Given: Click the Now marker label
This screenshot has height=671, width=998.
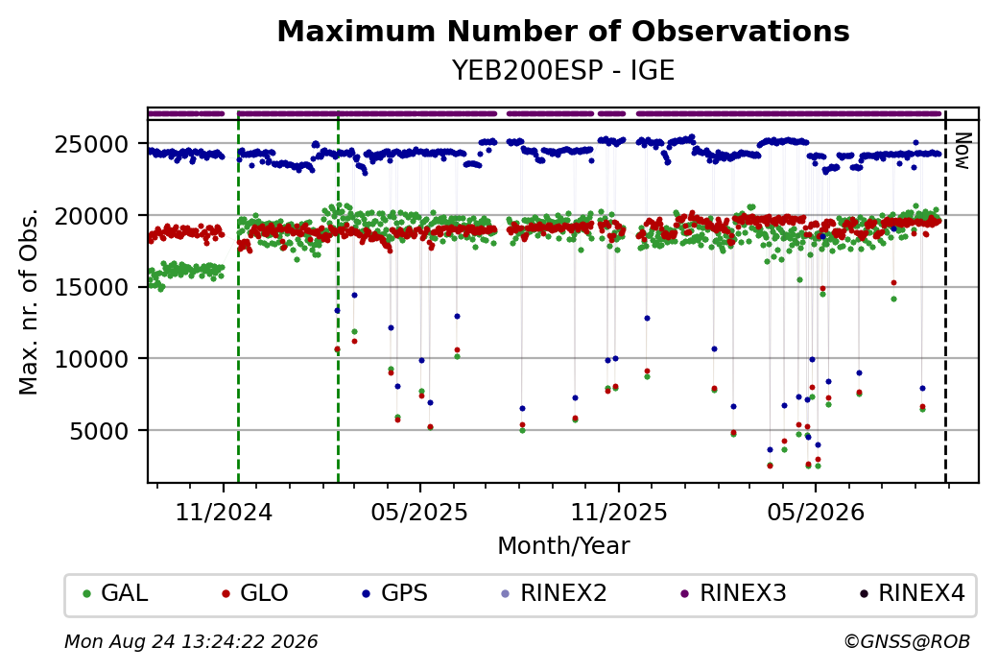Looking at the screenshot, I should pyautogui.click(x=963, y=151).
